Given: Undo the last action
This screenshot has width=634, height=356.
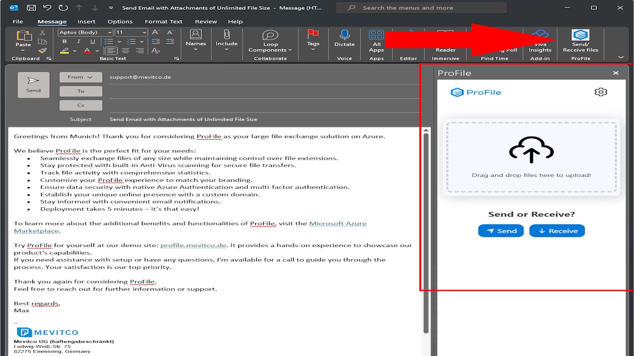Looking at the screenshot, I should [x=47, y=8].
